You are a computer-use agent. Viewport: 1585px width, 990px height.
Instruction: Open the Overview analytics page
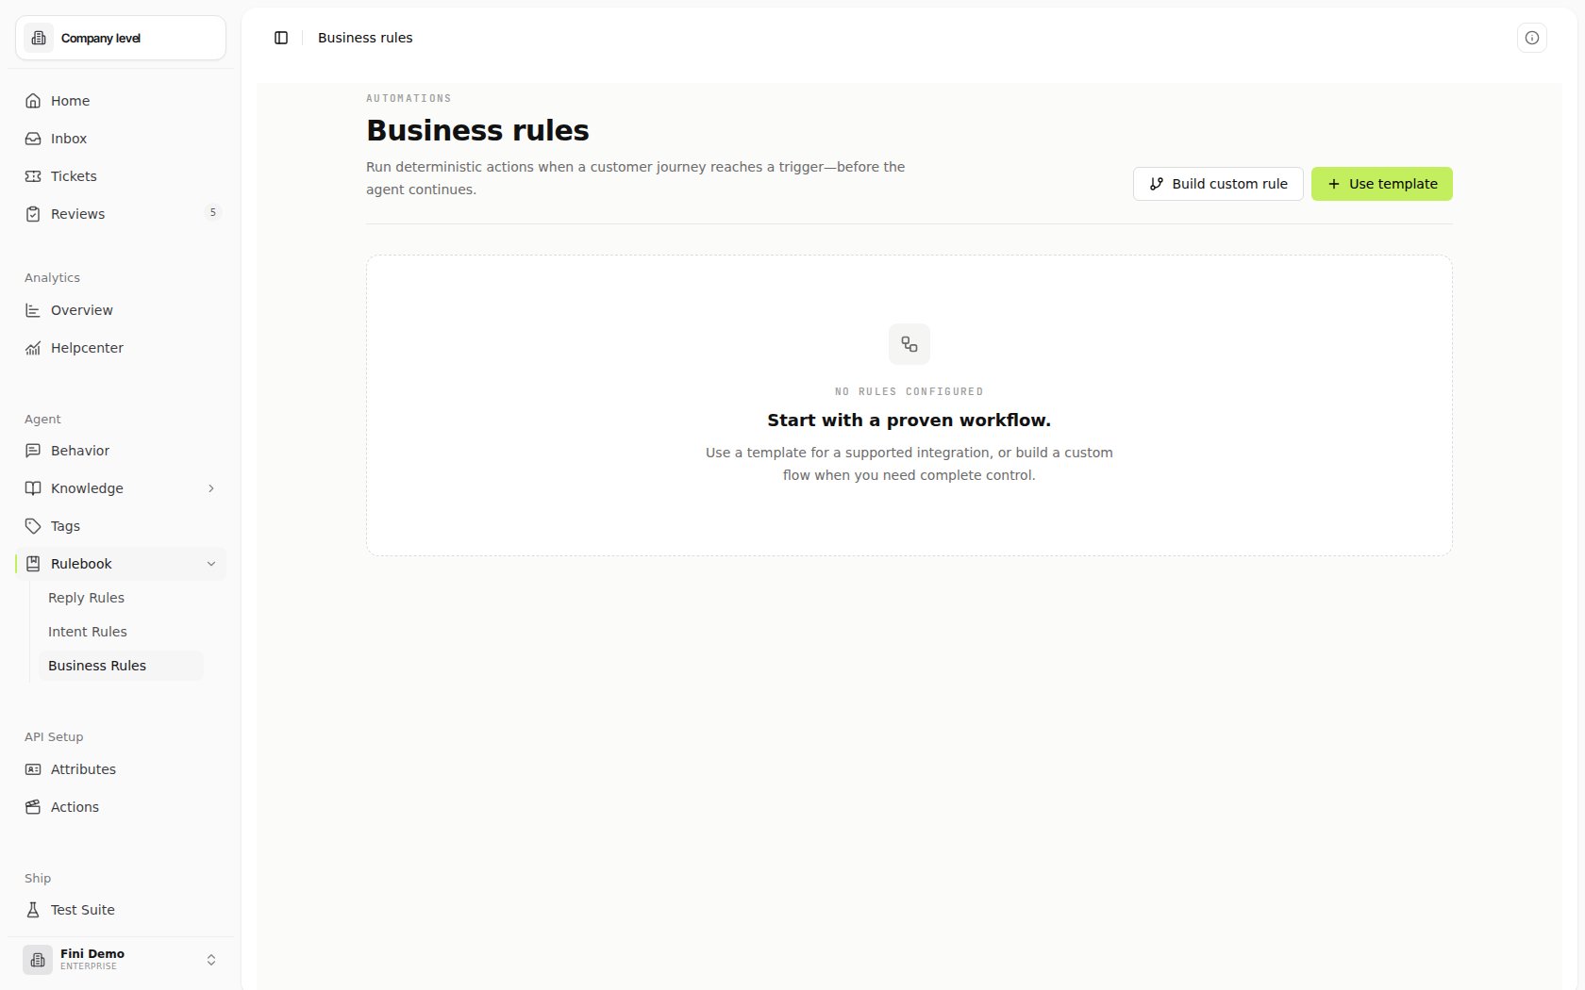click(121, 310)
